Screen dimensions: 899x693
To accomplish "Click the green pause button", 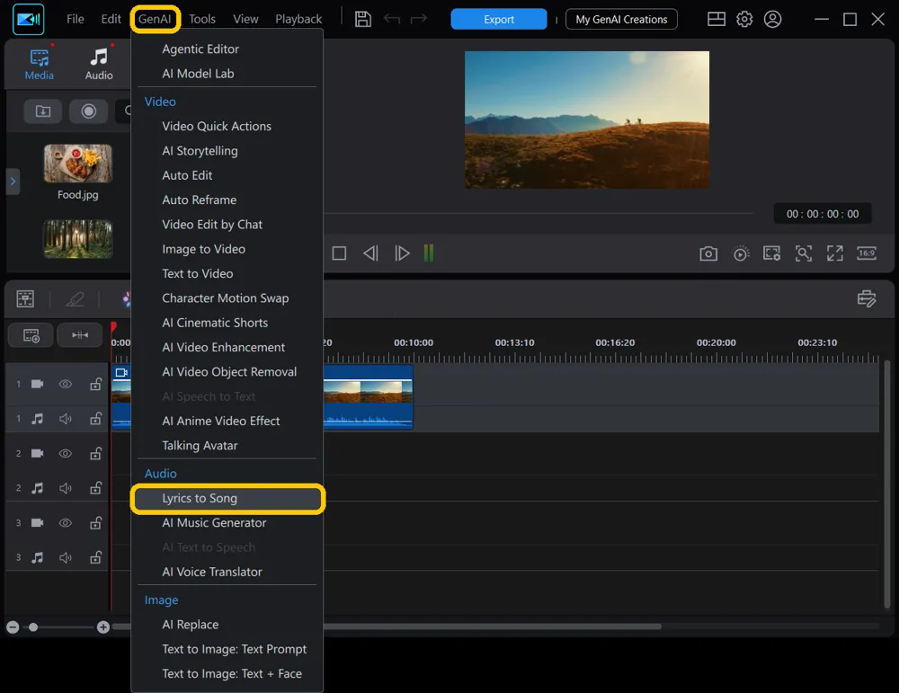I will tap(428, 253).
